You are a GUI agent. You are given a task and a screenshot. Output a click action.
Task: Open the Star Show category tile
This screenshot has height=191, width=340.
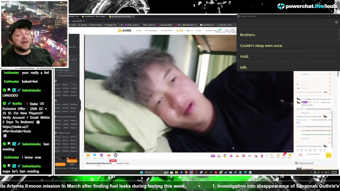click(58, 124)
